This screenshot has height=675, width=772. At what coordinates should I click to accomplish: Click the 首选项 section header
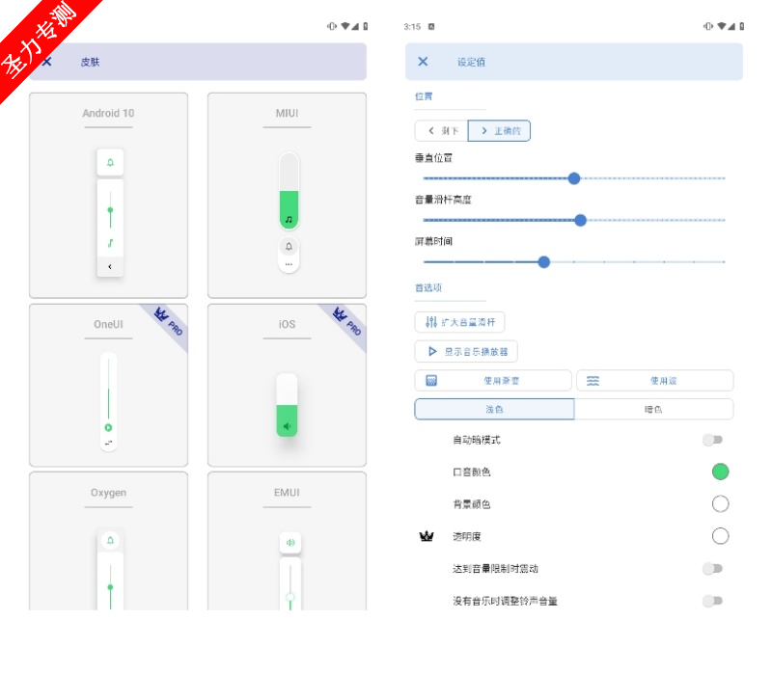click(x=428, y=287)
